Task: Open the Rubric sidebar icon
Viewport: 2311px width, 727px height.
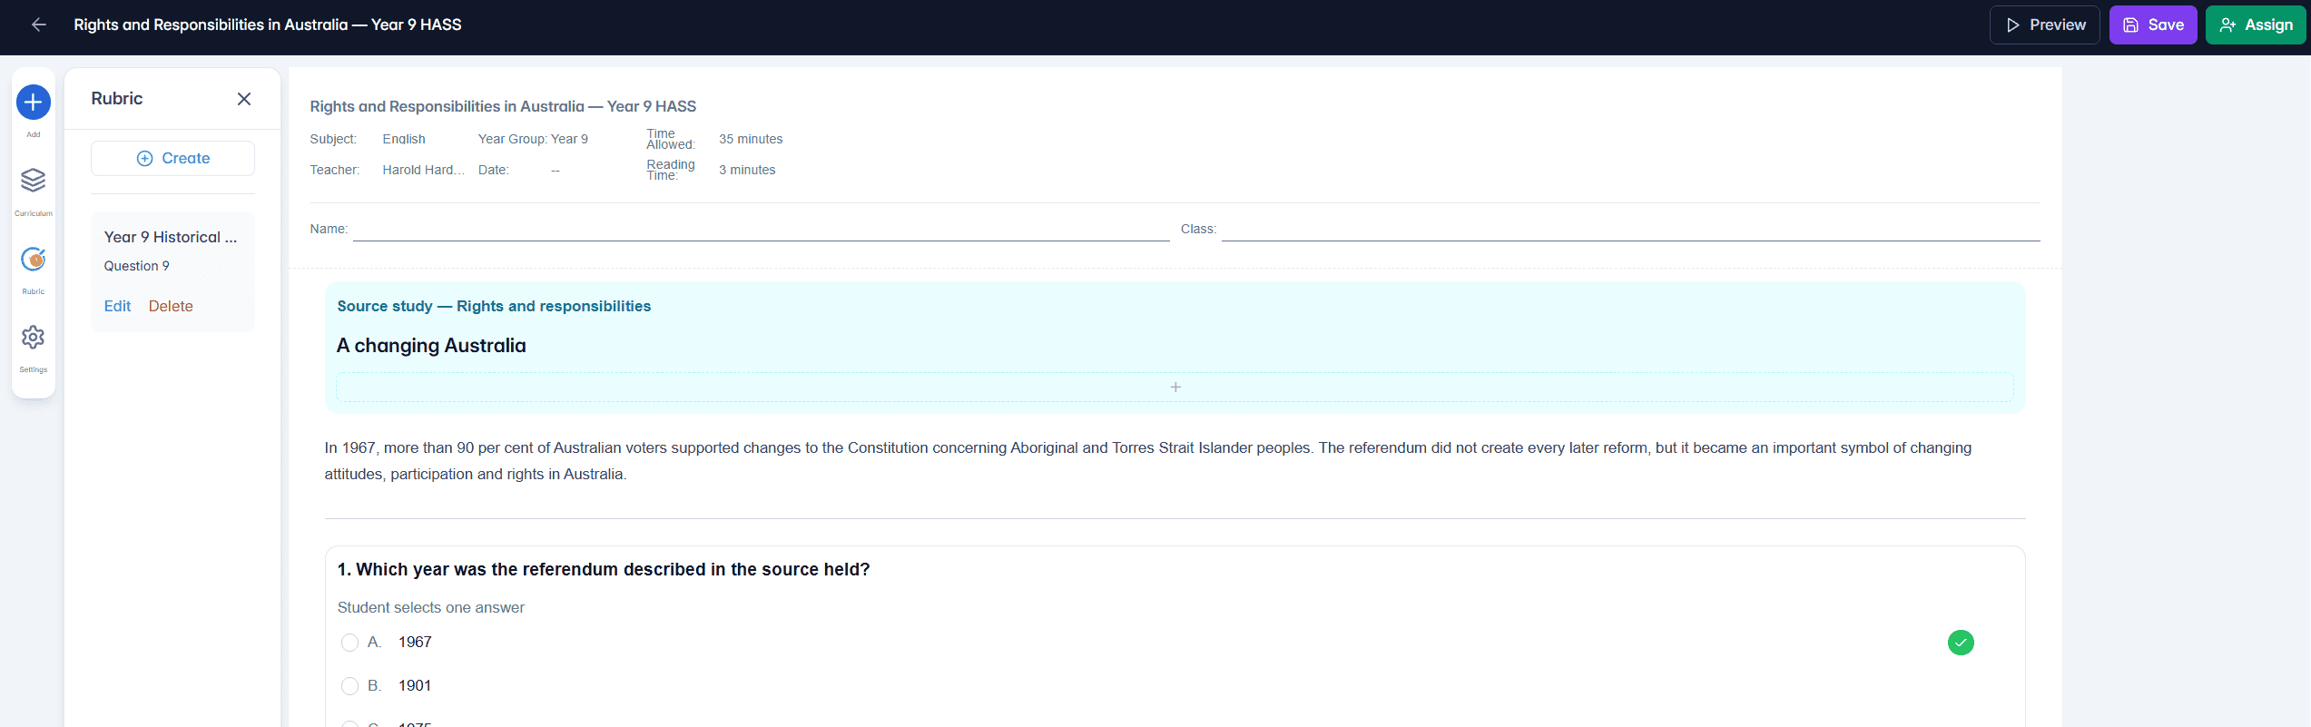Action: [x=34, y=260]
